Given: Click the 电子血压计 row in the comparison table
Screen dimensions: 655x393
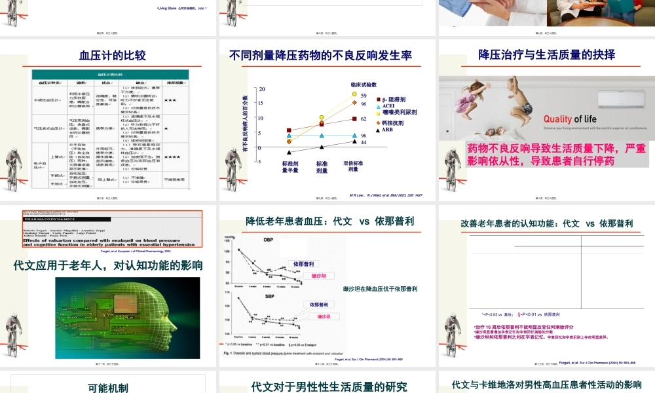Looking at the screenshot, I should point(39,163).
